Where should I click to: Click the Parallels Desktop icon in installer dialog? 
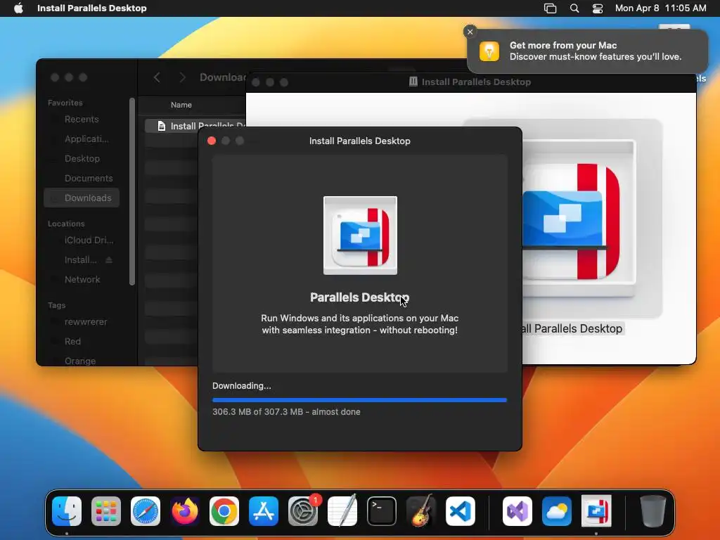[x=360, y=236]
